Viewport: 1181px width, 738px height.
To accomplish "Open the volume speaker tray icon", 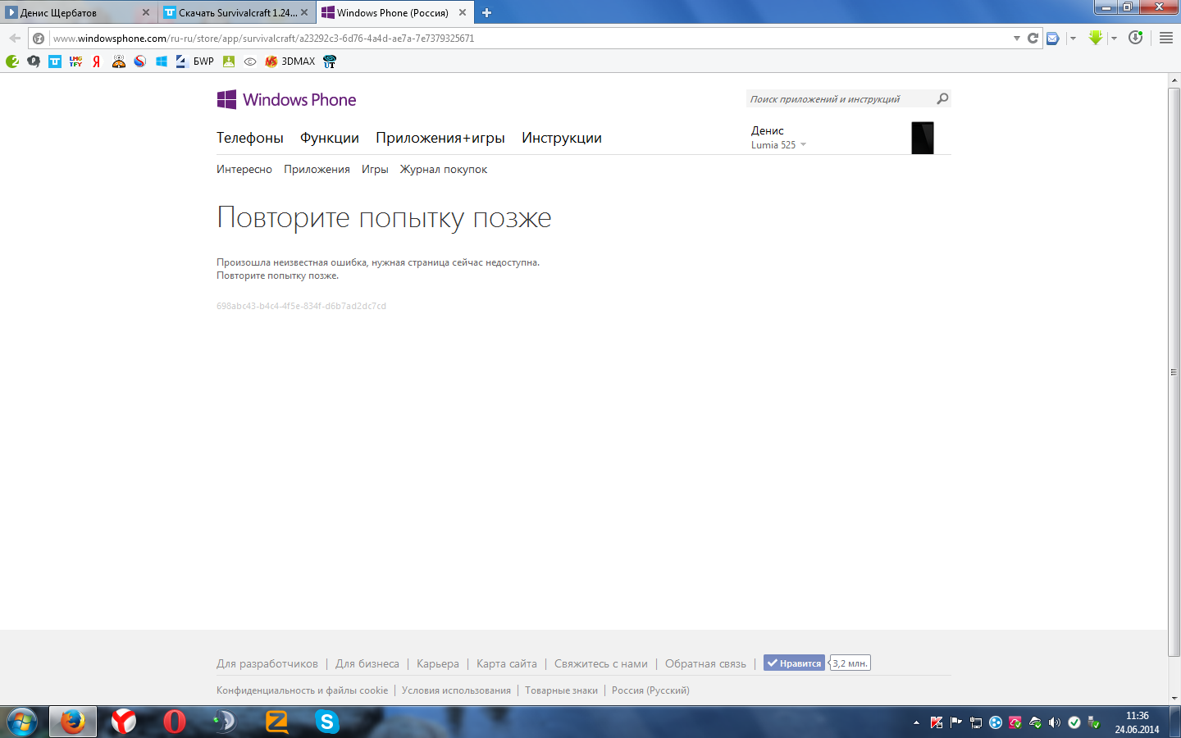I will (1055, 722).
